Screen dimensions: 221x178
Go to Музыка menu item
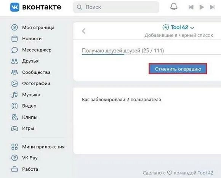coord(31,95)
